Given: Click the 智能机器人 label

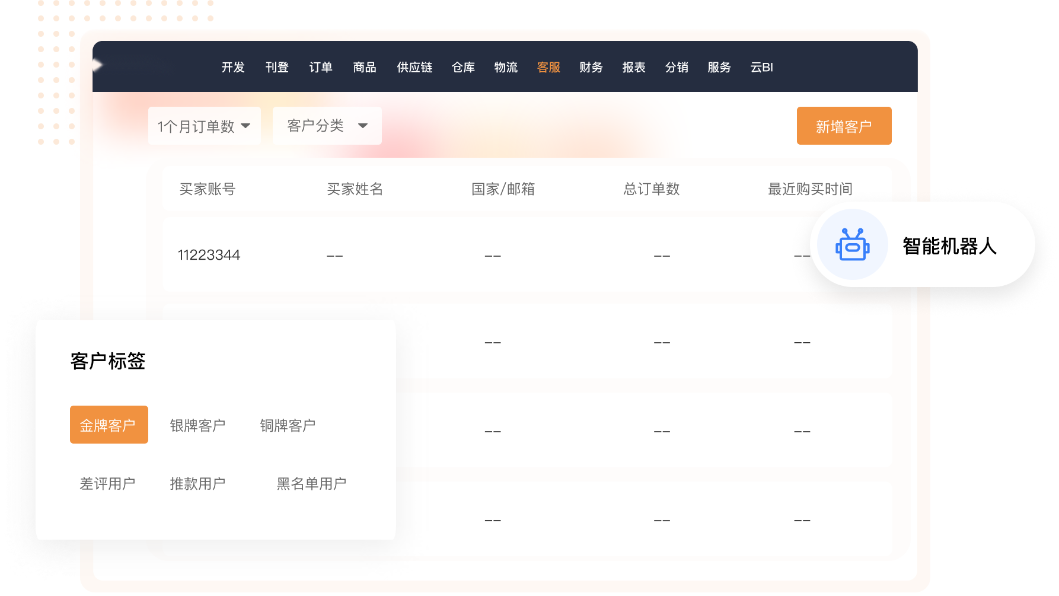Looking at the screenshot, I should tap(949, 246).
